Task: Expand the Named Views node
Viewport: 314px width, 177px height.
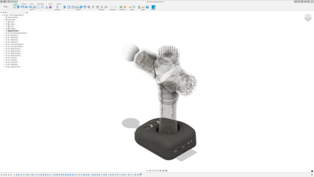Action: [4, 19]
